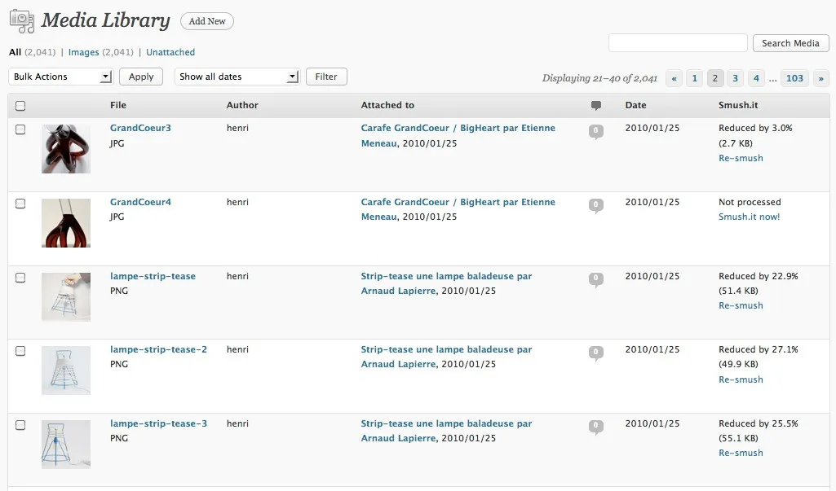Image resolution: width=836 pixels, height=491 pixels.
Task: Click comment bubble in lampe-strip-tease-2 row
Action: pos(596,353)
